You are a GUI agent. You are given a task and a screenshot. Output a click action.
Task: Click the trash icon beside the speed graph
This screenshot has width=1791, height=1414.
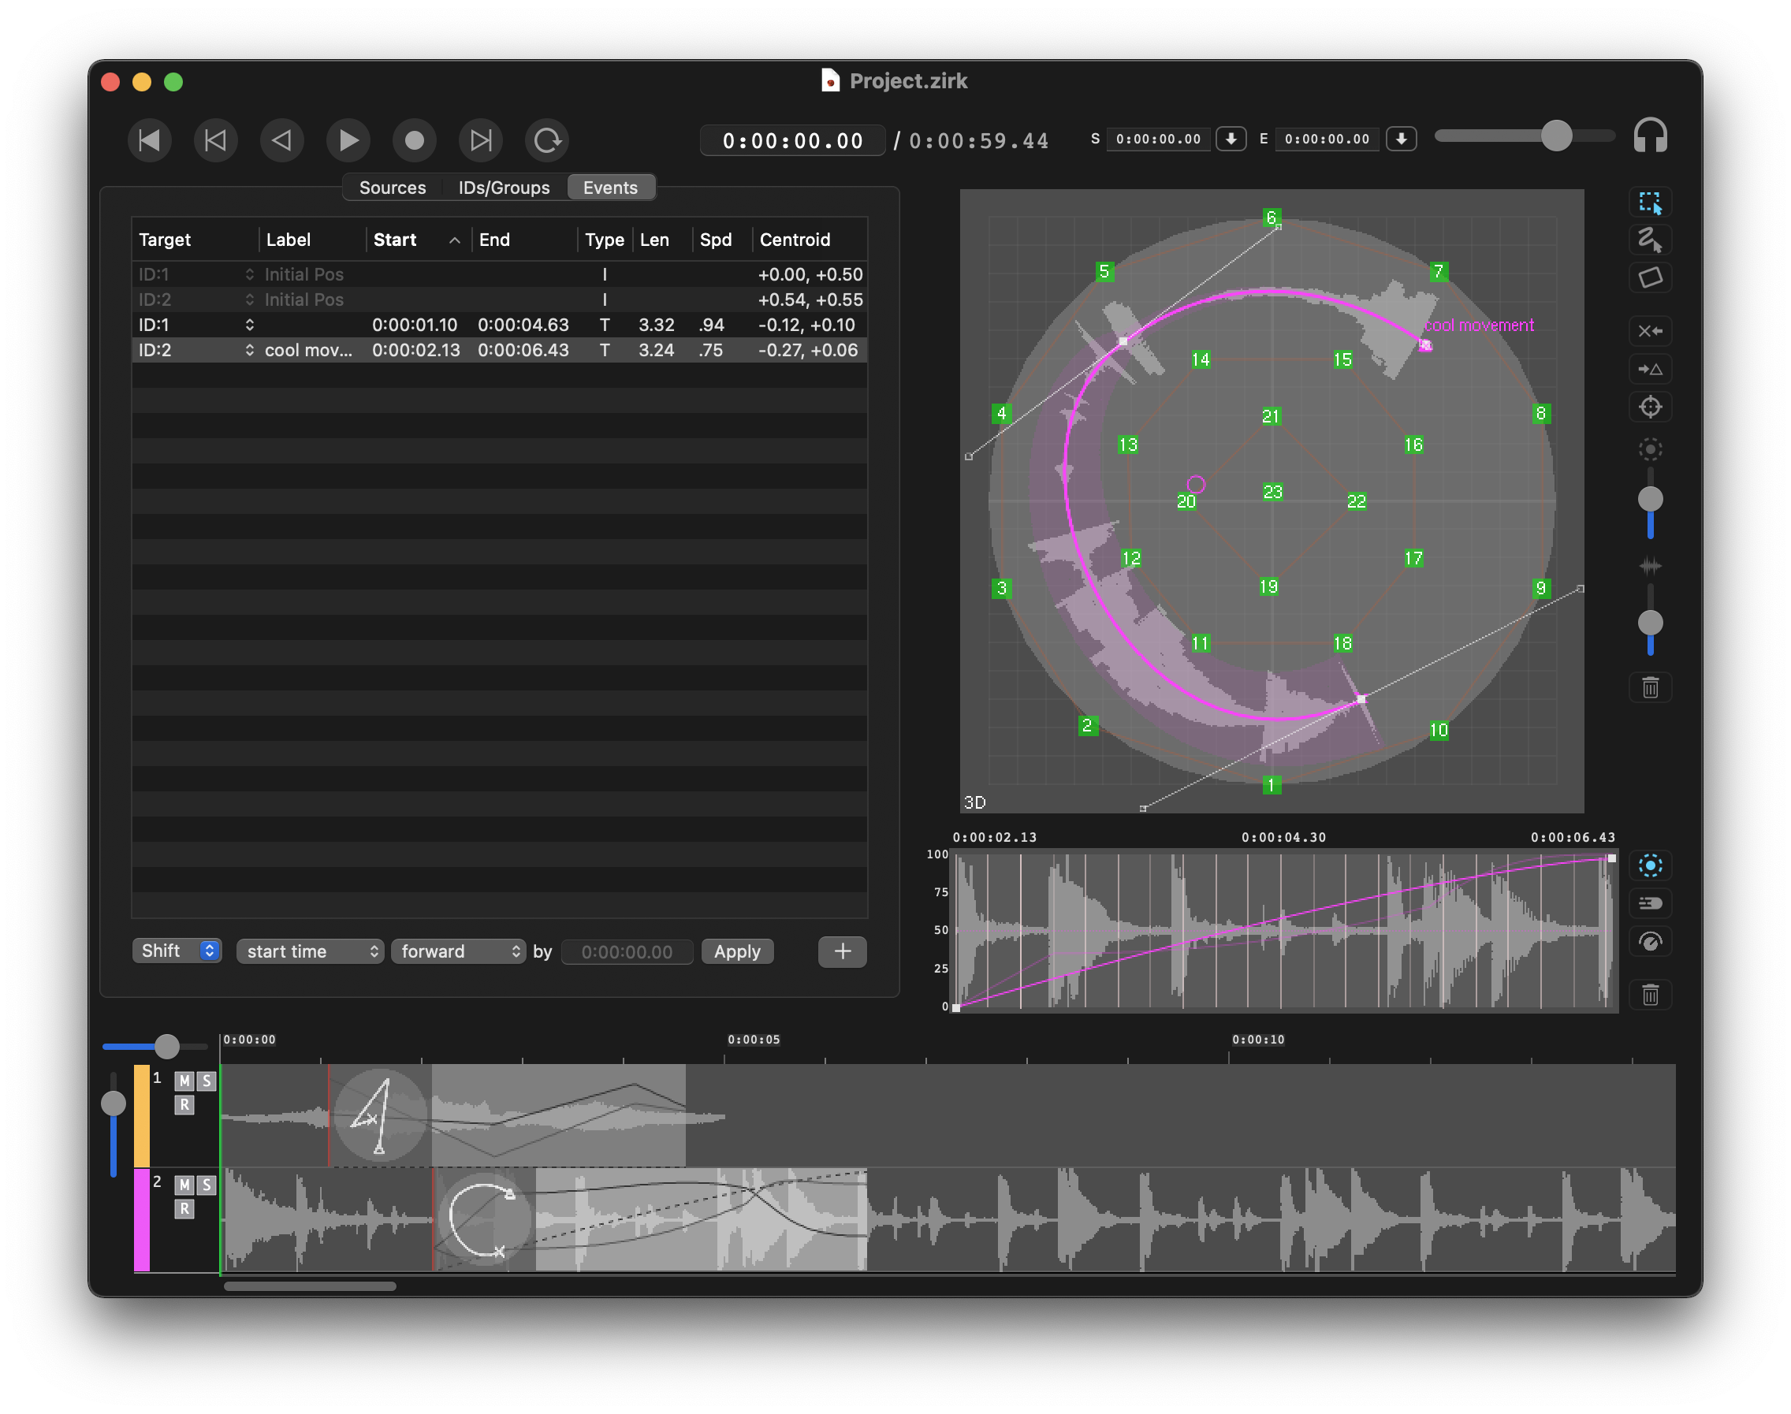click(1650, 995)
